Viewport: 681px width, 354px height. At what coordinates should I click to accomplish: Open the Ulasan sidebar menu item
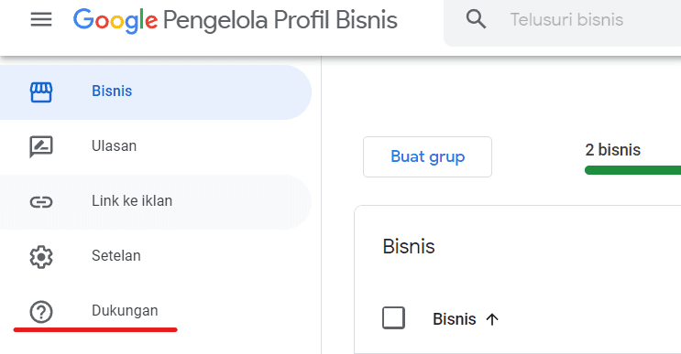pyautogui.click(x=156, y=147)
